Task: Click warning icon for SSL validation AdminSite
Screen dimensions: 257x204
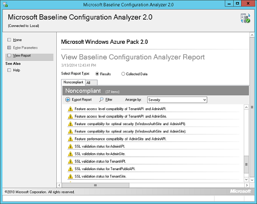Action: click(x=70, y=154)
